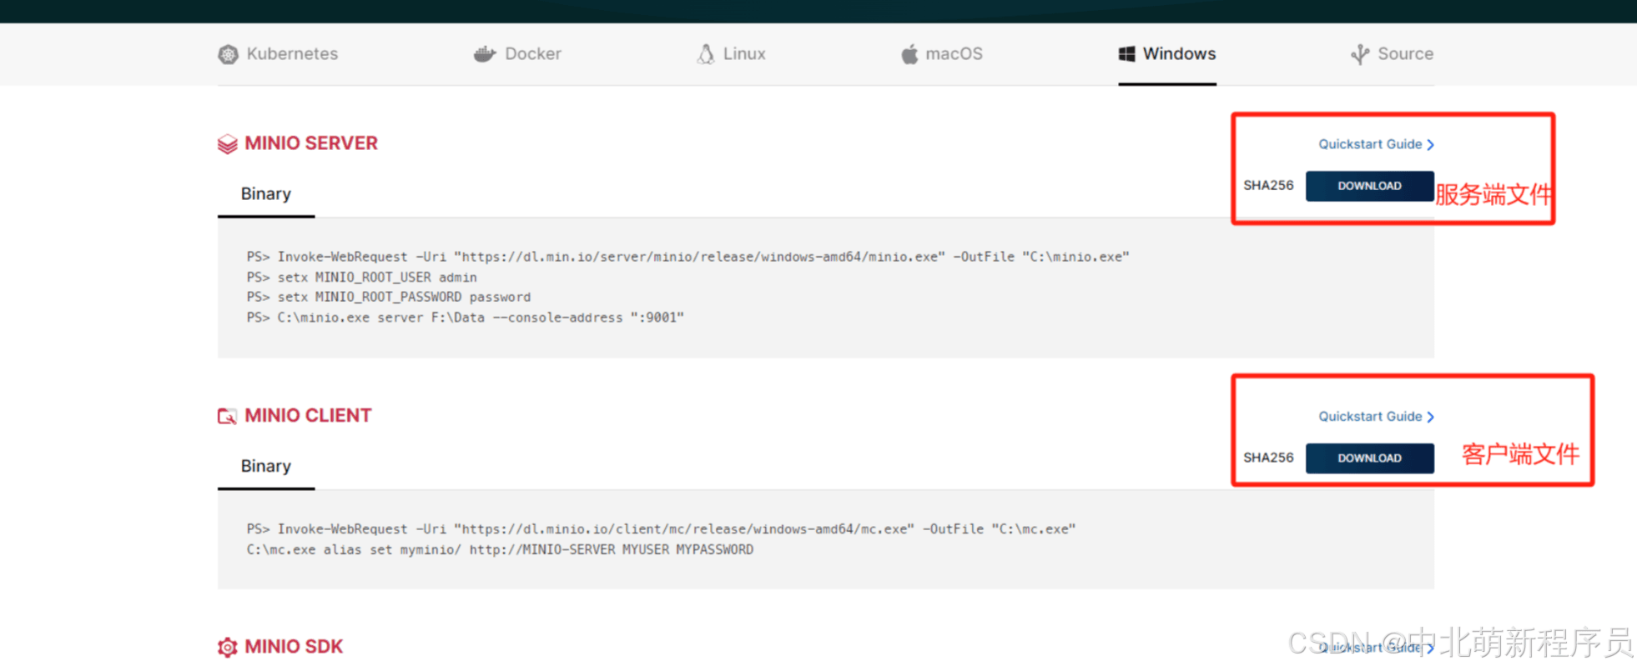Download the MinIO Client binary

[x=1369, y=458]
